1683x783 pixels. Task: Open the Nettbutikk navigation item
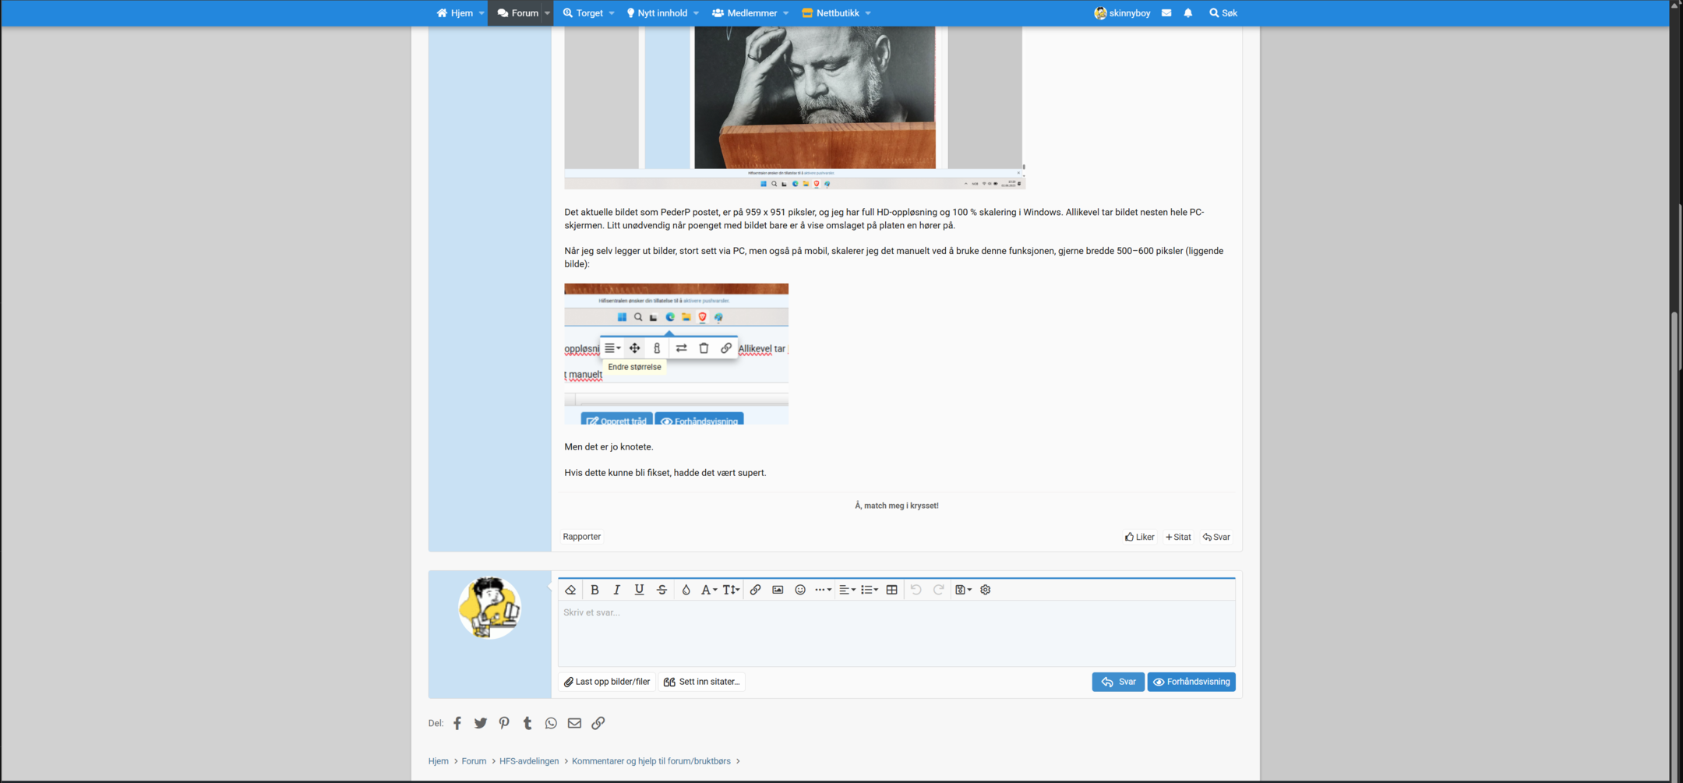point(831,13)
